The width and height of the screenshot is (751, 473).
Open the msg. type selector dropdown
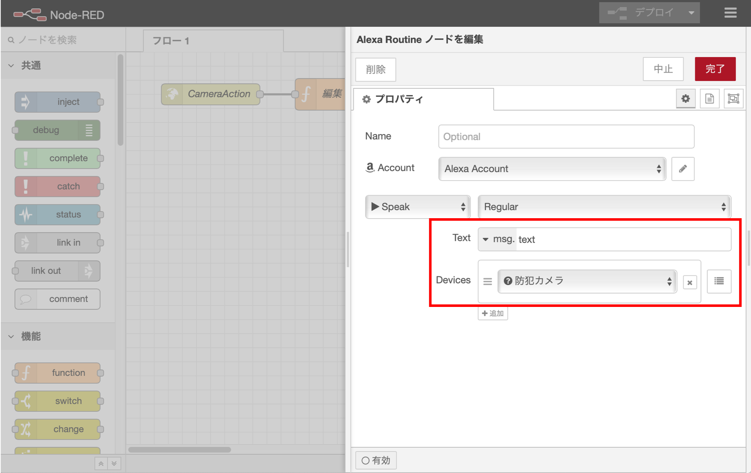498,239
